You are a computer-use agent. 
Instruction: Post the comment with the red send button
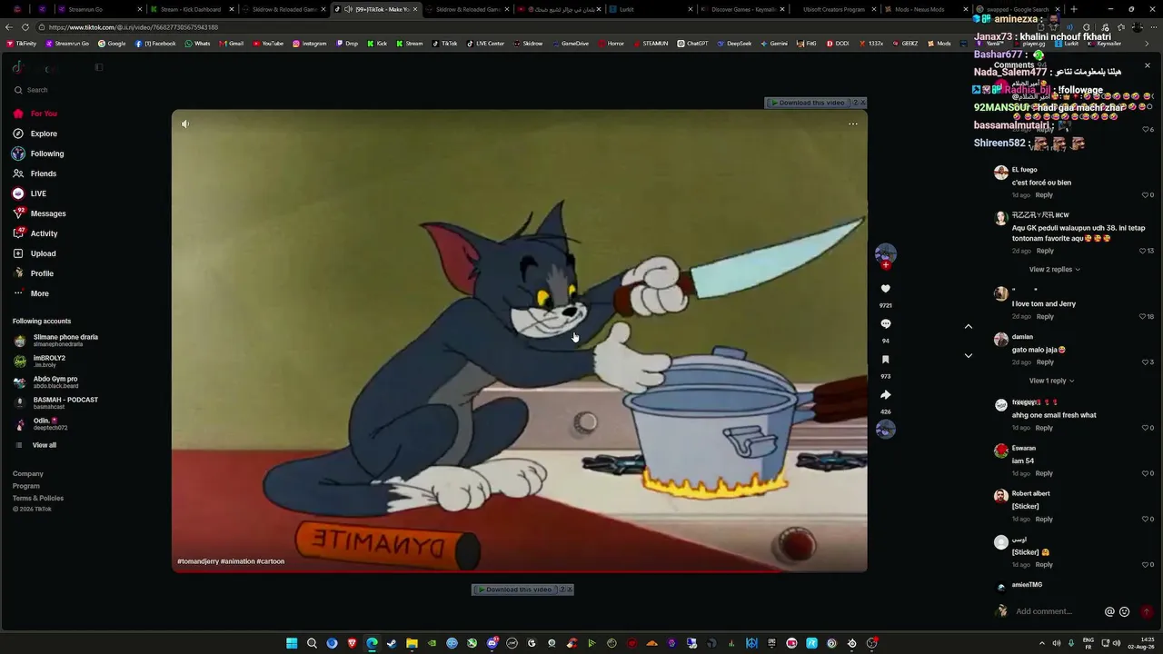click(1147, 612)
